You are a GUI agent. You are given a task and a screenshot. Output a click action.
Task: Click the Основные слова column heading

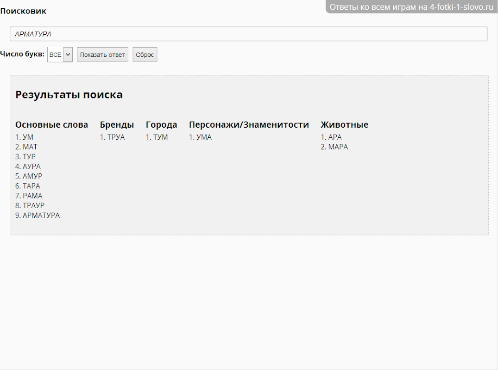[x=51, y=124]
